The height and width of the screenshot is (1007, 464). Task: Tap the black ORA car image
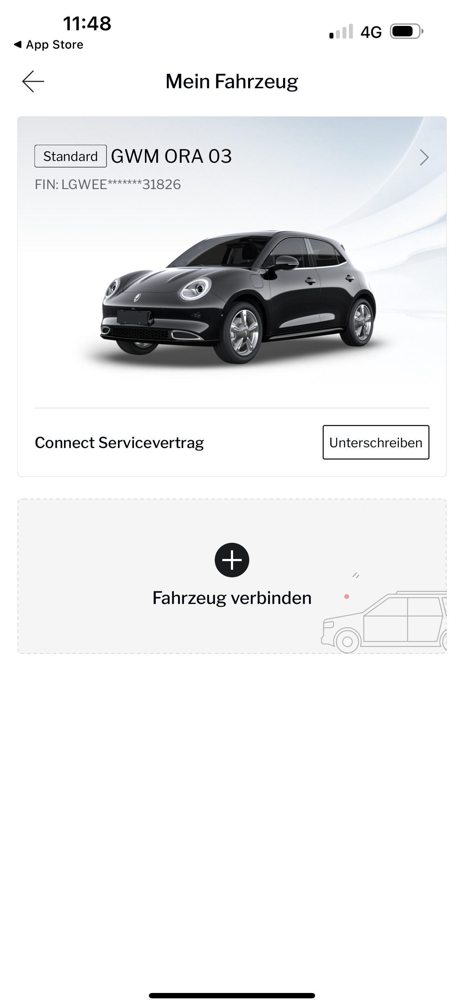tap(238, 297)
